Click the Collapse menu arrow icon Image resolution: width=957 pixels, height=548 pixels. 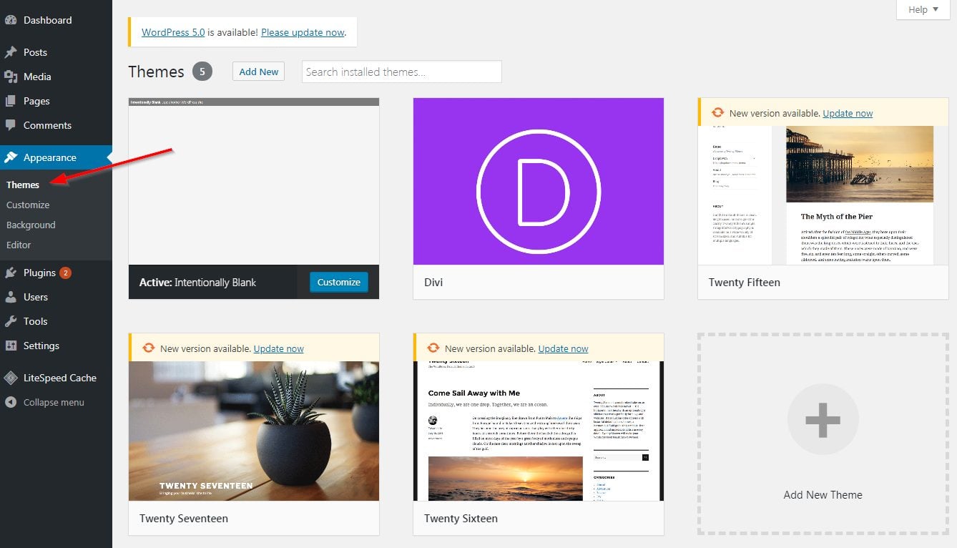(11, 402)
